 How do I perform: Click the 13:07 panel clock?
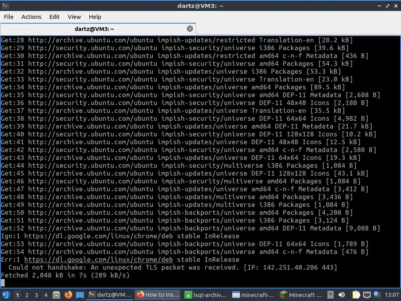pyautogui.click(x=392, y=295)
